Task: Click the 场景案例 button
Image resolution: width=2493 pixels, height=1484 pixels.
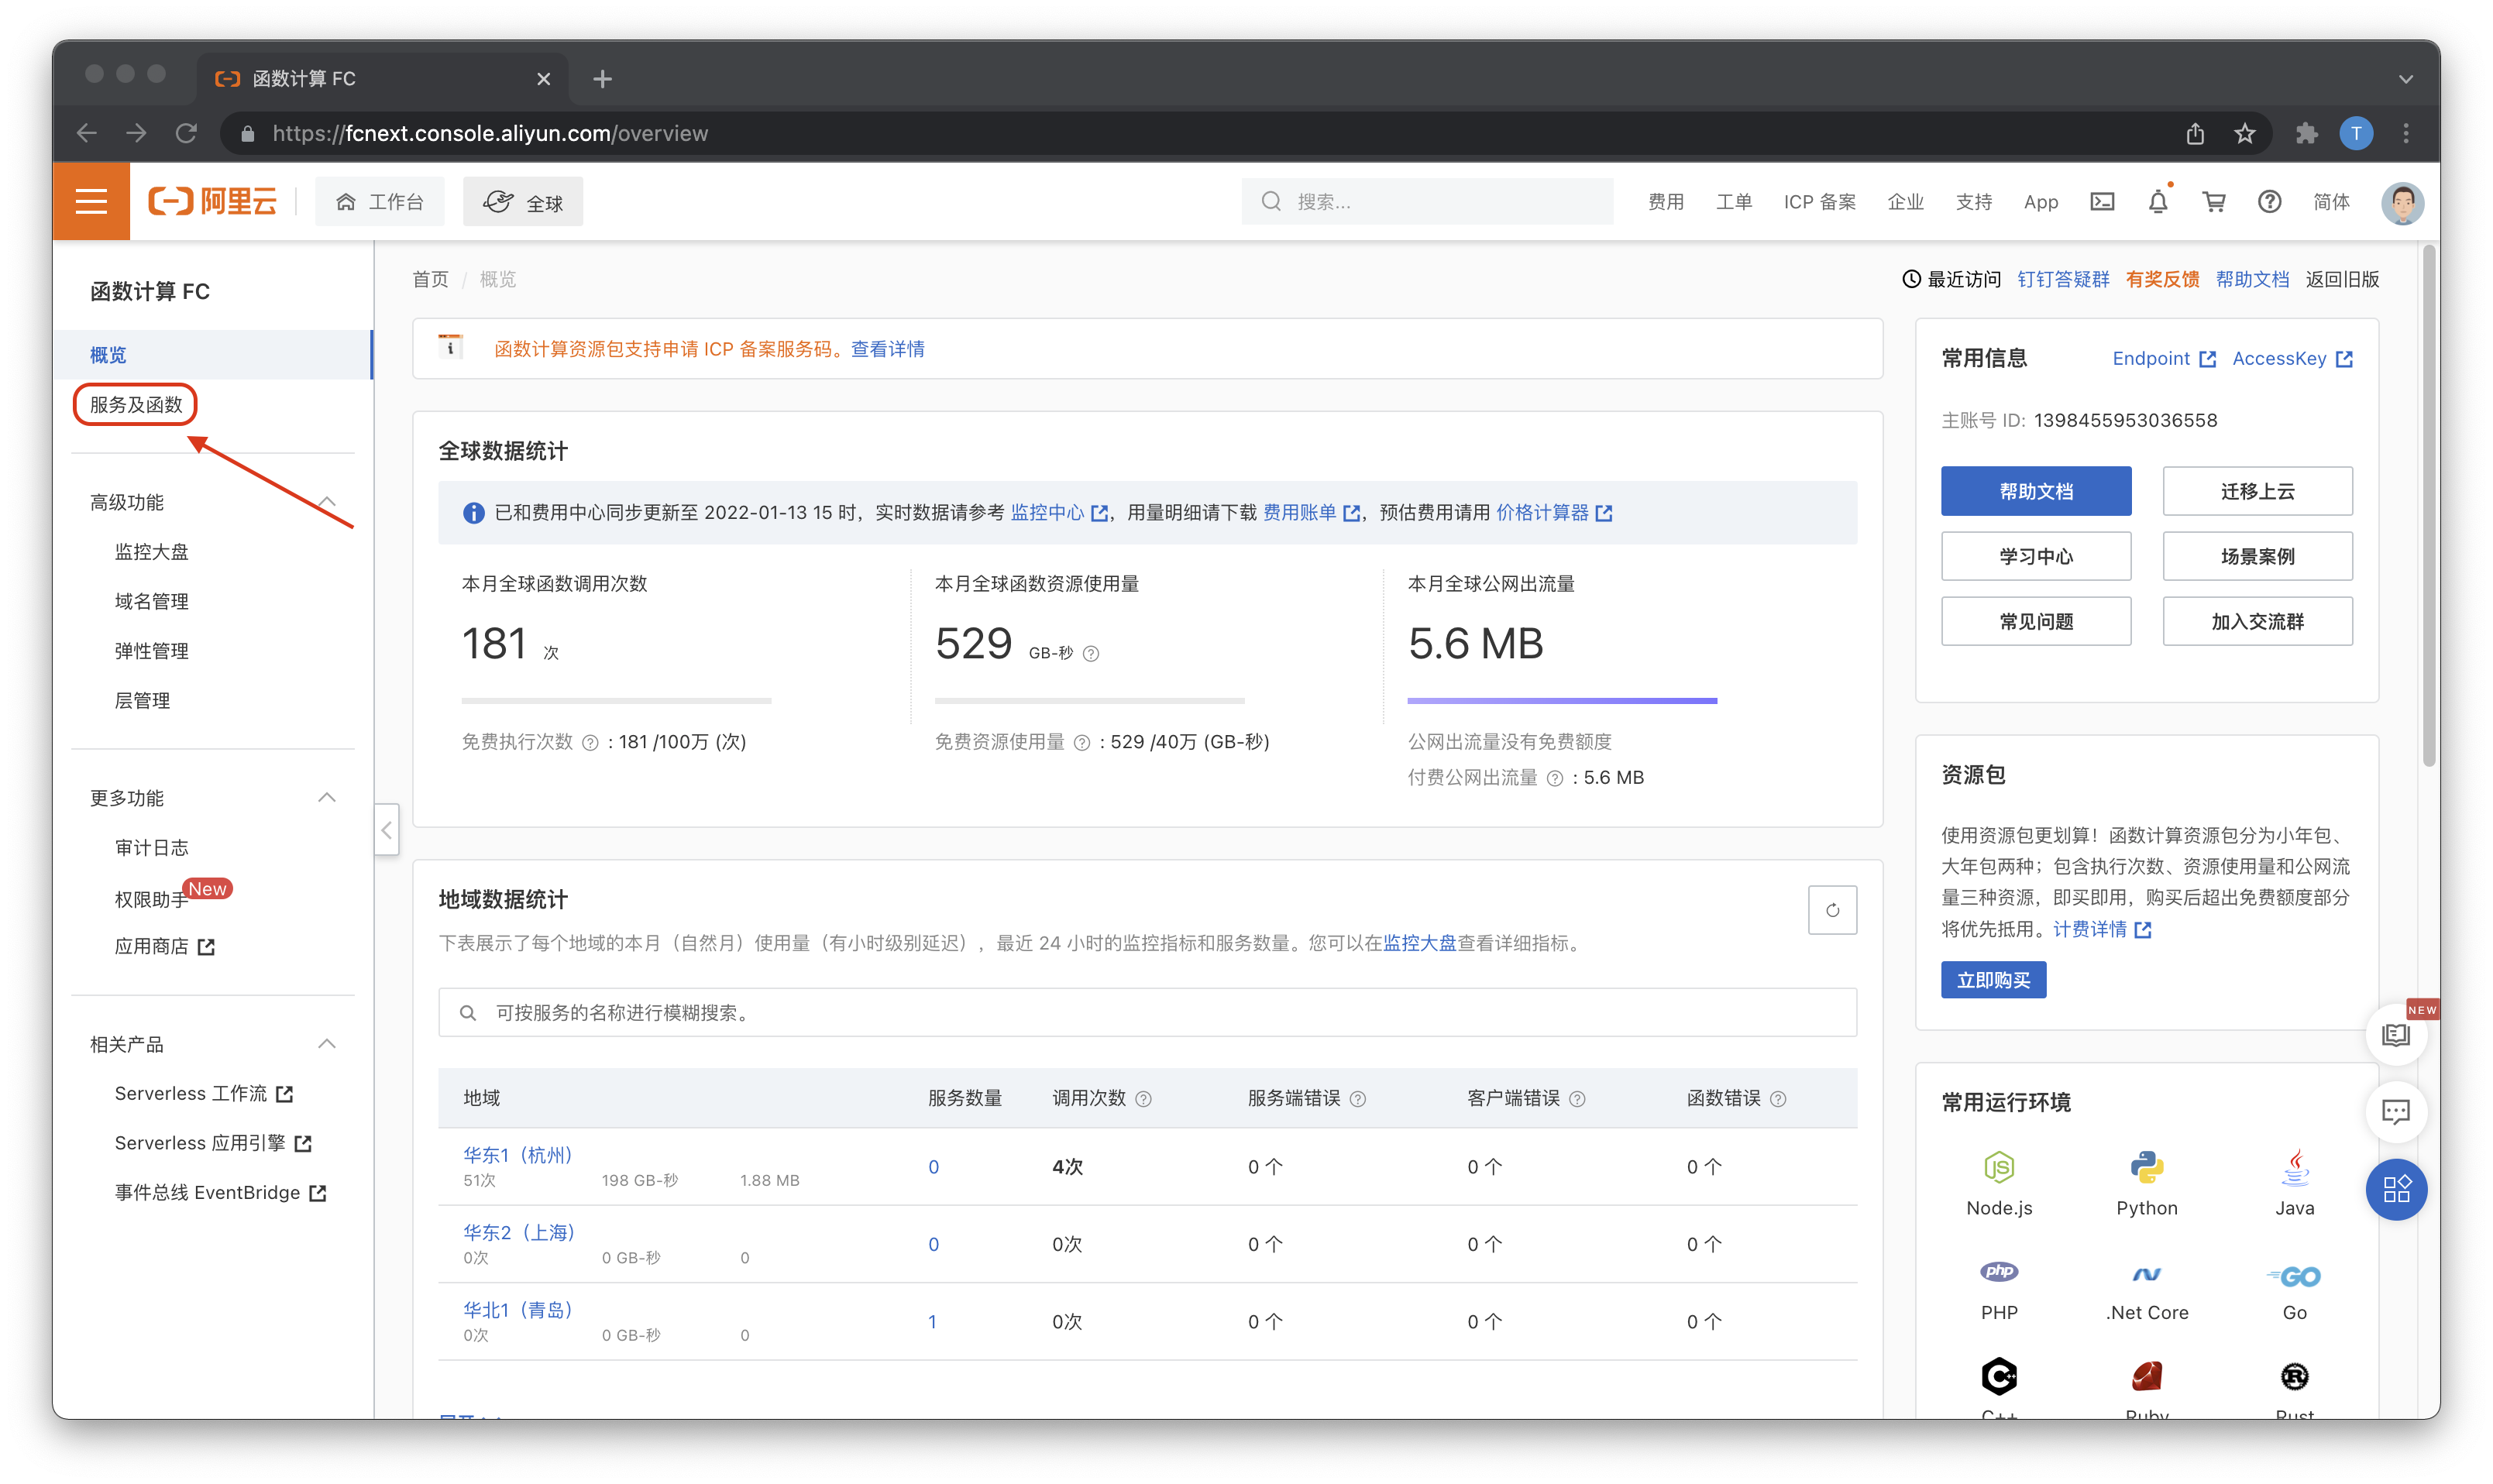Action: pos(2257,556)
